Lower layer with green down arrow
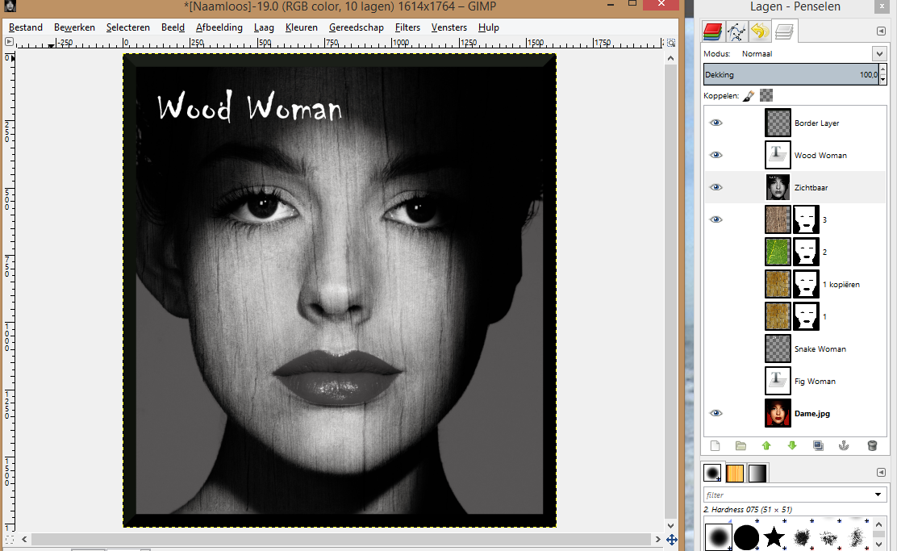The width and height of the screenshot is (897, 551). [792, 445]
